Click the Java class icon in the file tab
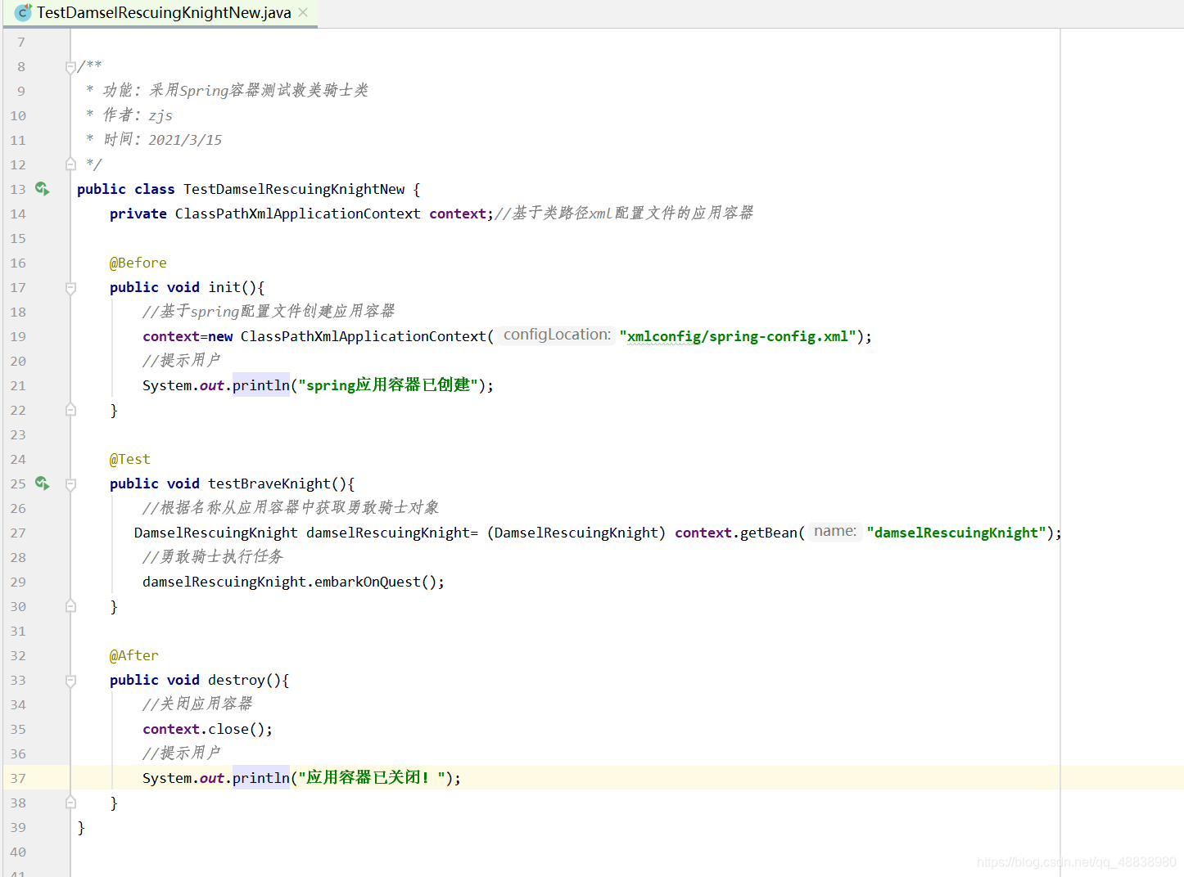 point(23,12)
